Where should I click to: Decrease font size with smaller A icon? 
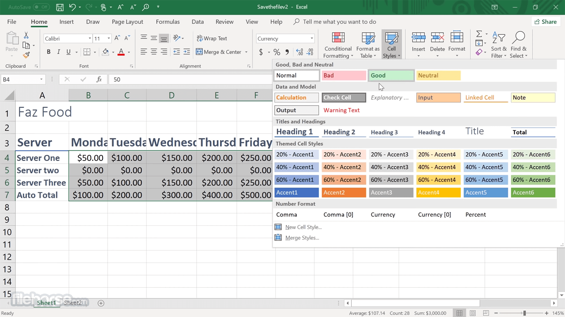[x=127, y=38]
